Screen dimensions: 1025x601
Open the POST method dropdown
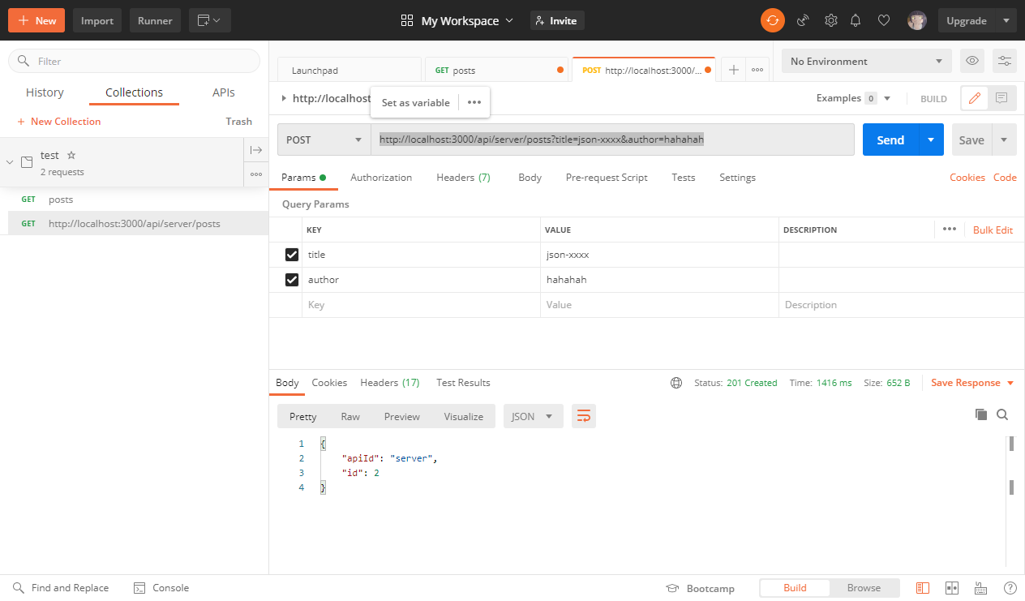point(324,140)
